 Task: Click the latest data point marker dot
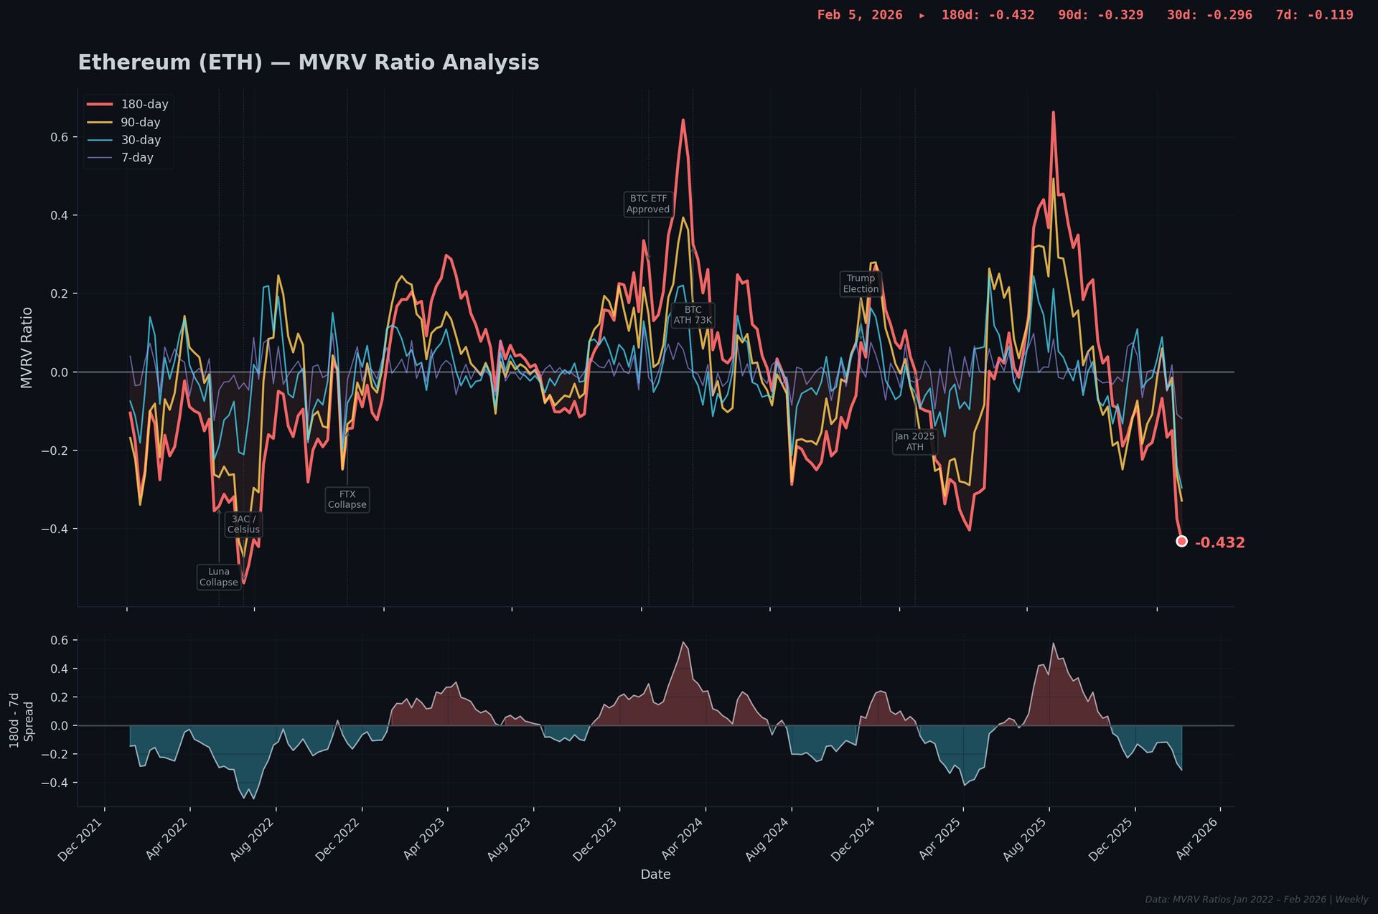1181,541
